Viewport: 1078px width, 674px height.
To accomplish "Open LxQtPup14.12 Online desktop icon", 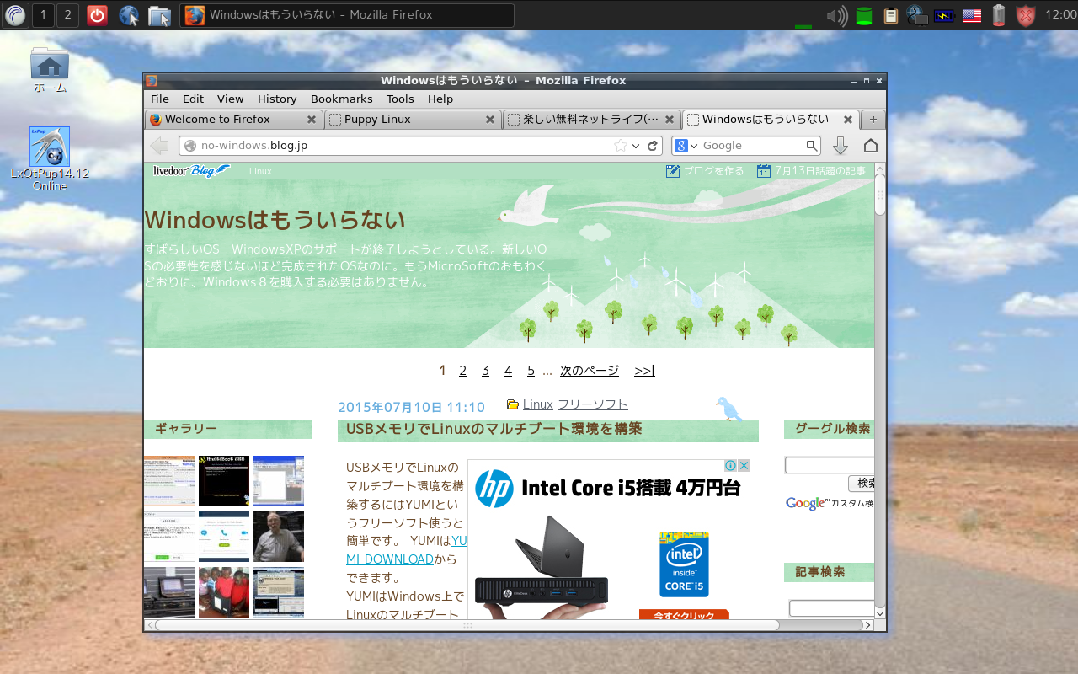I will click(x=50, y=159).
